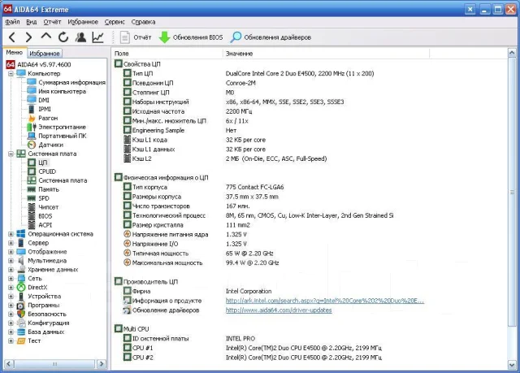Screen dimensions: 520x373
Task: Go back with the left arrow toolbar icon
Action: (x=12, y=37)
